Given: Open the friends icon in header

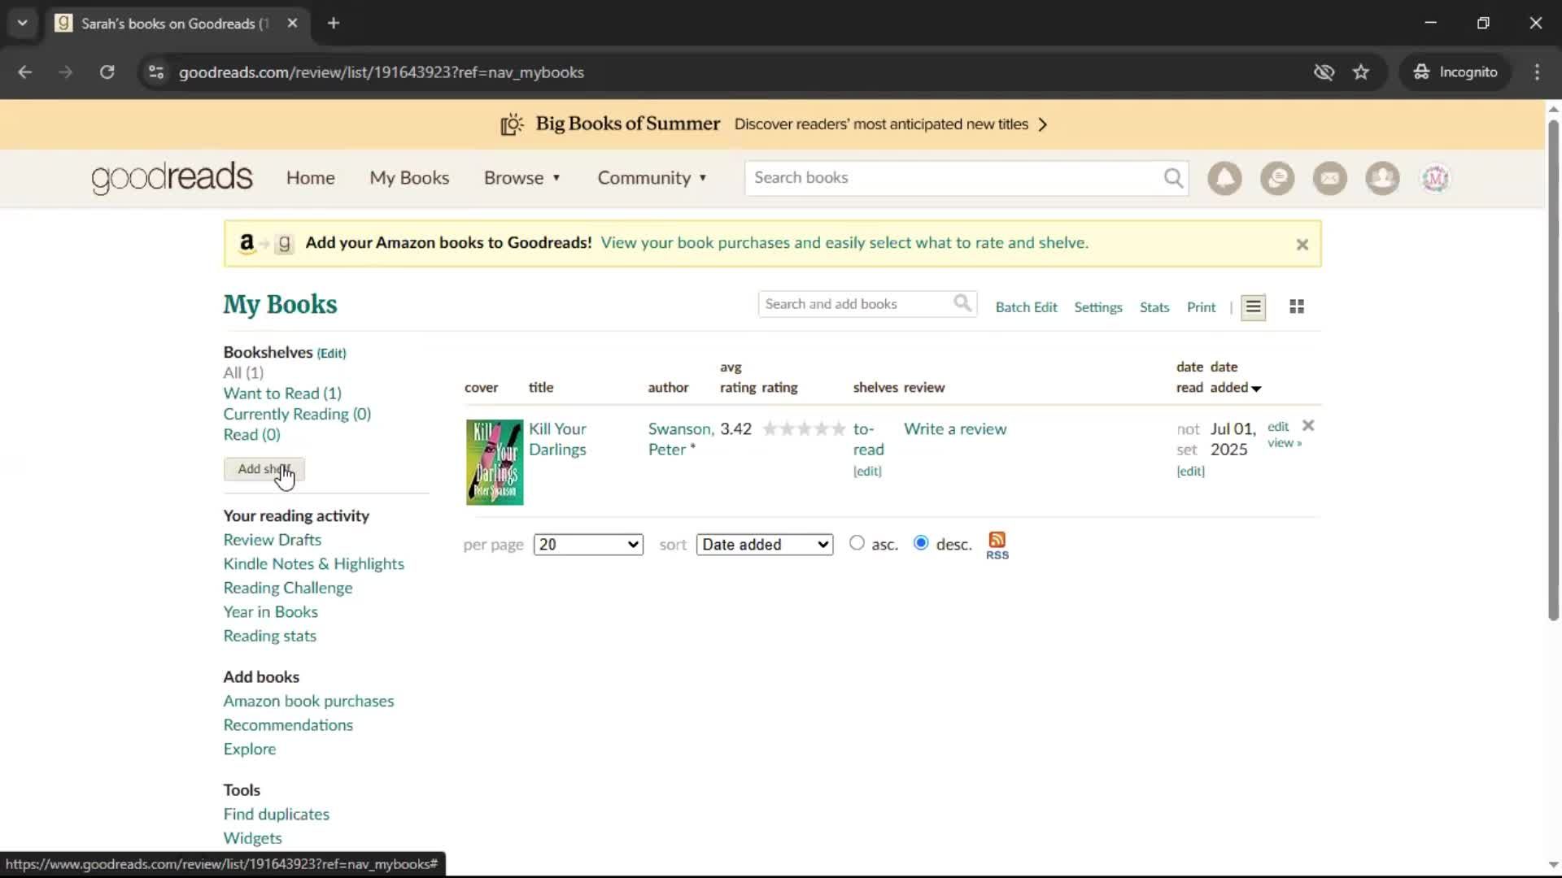Looking at the screenshot, I should tap(1382, 178).
